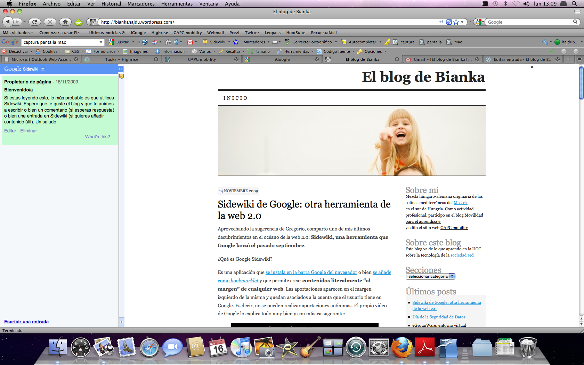Click the yellow highlighter icon in Google toolbar
This screenshot has width=584, height=365.
coord(387,42)
